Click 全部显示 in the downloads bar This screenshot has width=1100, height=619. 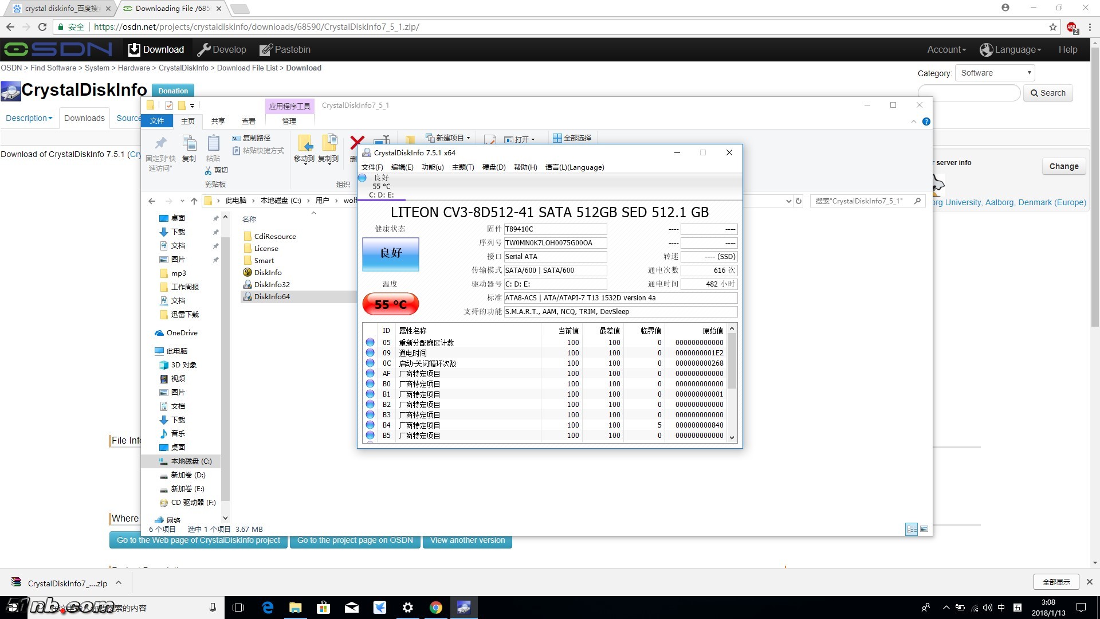(1056, 582)
